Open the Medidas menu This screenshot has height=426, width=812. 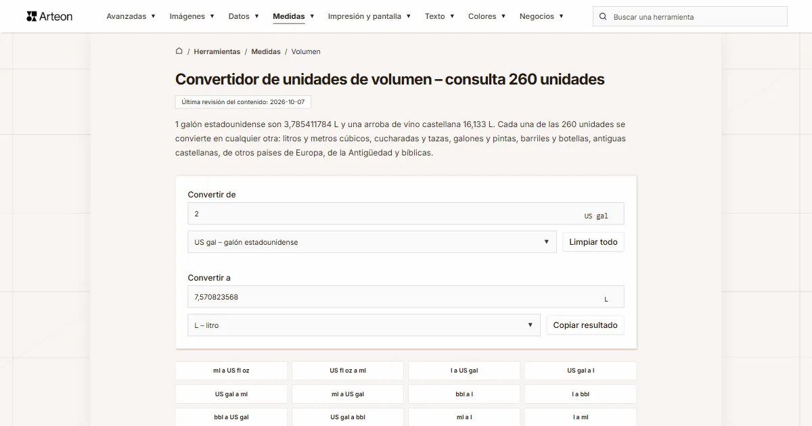coord(294,16)
